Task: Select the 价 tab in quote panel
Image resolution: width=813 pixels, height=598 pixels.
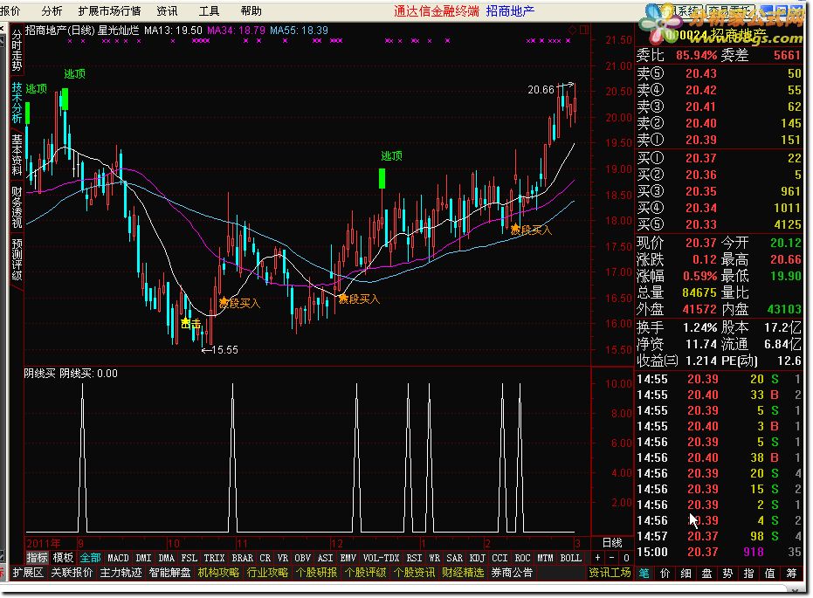Action: click(x=665, y=574)
